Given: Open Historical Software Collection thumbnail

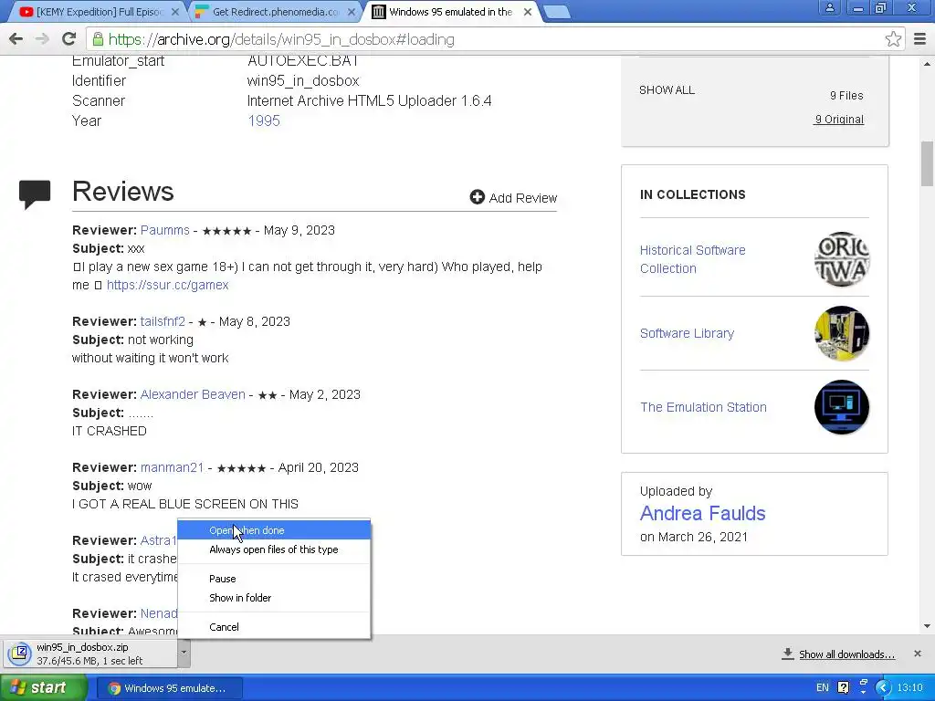Looking at the screenshot, I should coord(841,259).
